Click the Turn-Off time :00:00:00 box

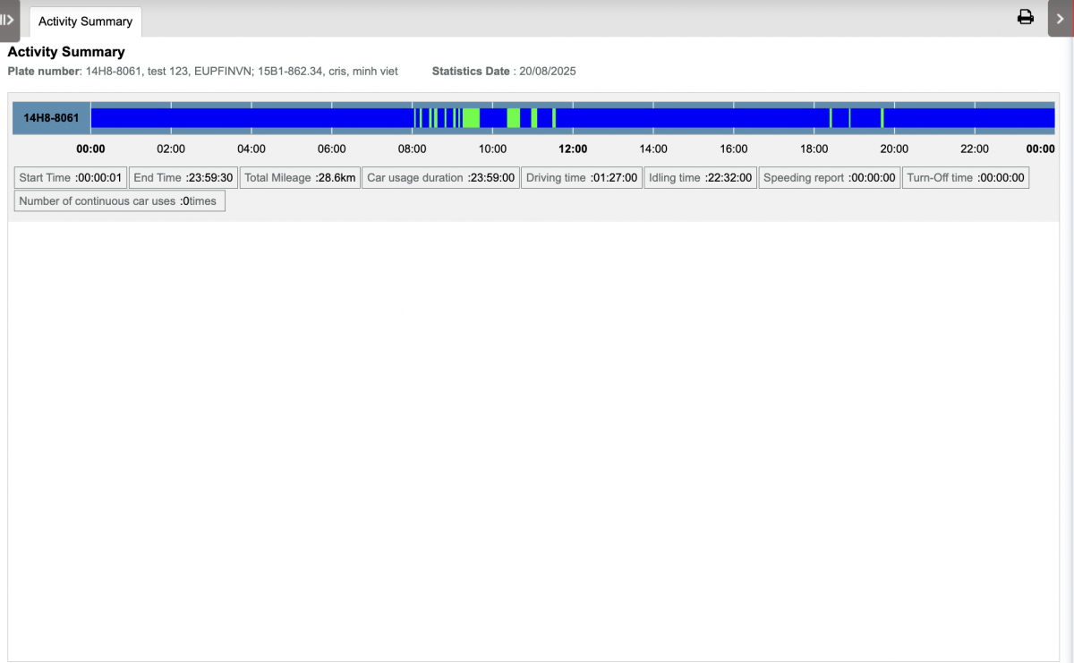966,178
